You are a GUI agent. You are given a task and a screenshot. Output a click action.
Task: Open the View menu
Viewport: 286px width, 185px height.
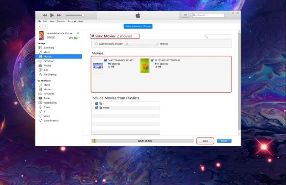52,21
